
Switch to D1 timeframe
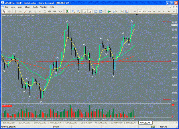164,11
